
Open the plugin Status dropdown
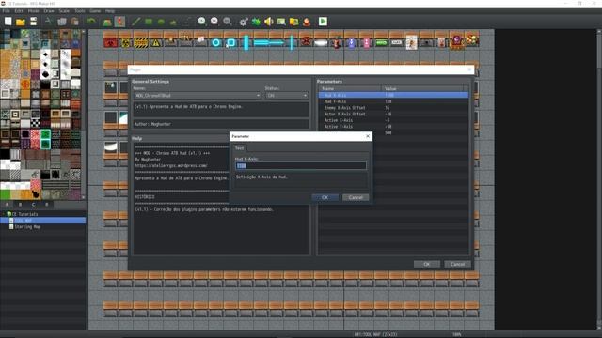[287, 95]
